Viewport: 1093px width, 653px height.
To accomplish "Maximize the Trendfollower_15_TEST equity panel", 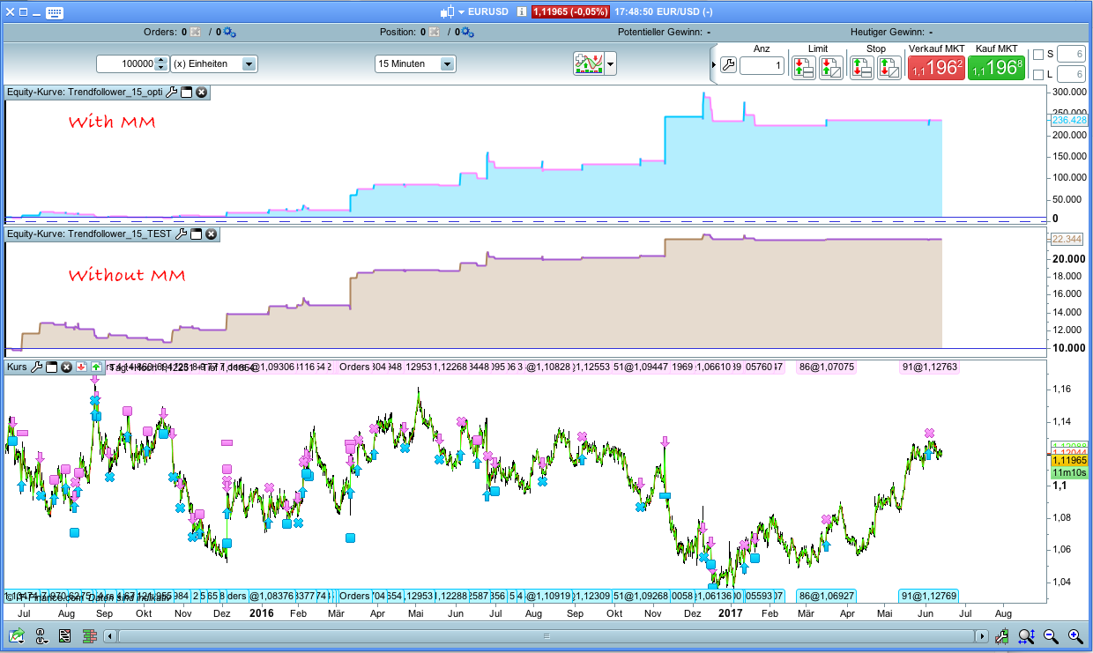I will (197, 234).
